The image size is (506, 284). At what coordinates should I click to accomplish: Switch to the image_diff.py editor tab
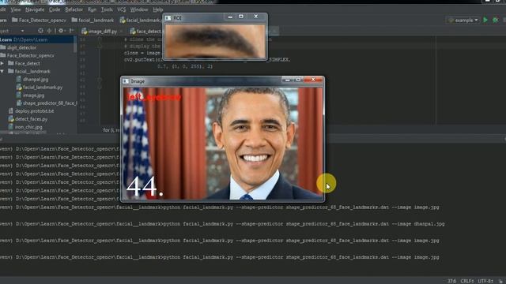(x=100, y=32)
